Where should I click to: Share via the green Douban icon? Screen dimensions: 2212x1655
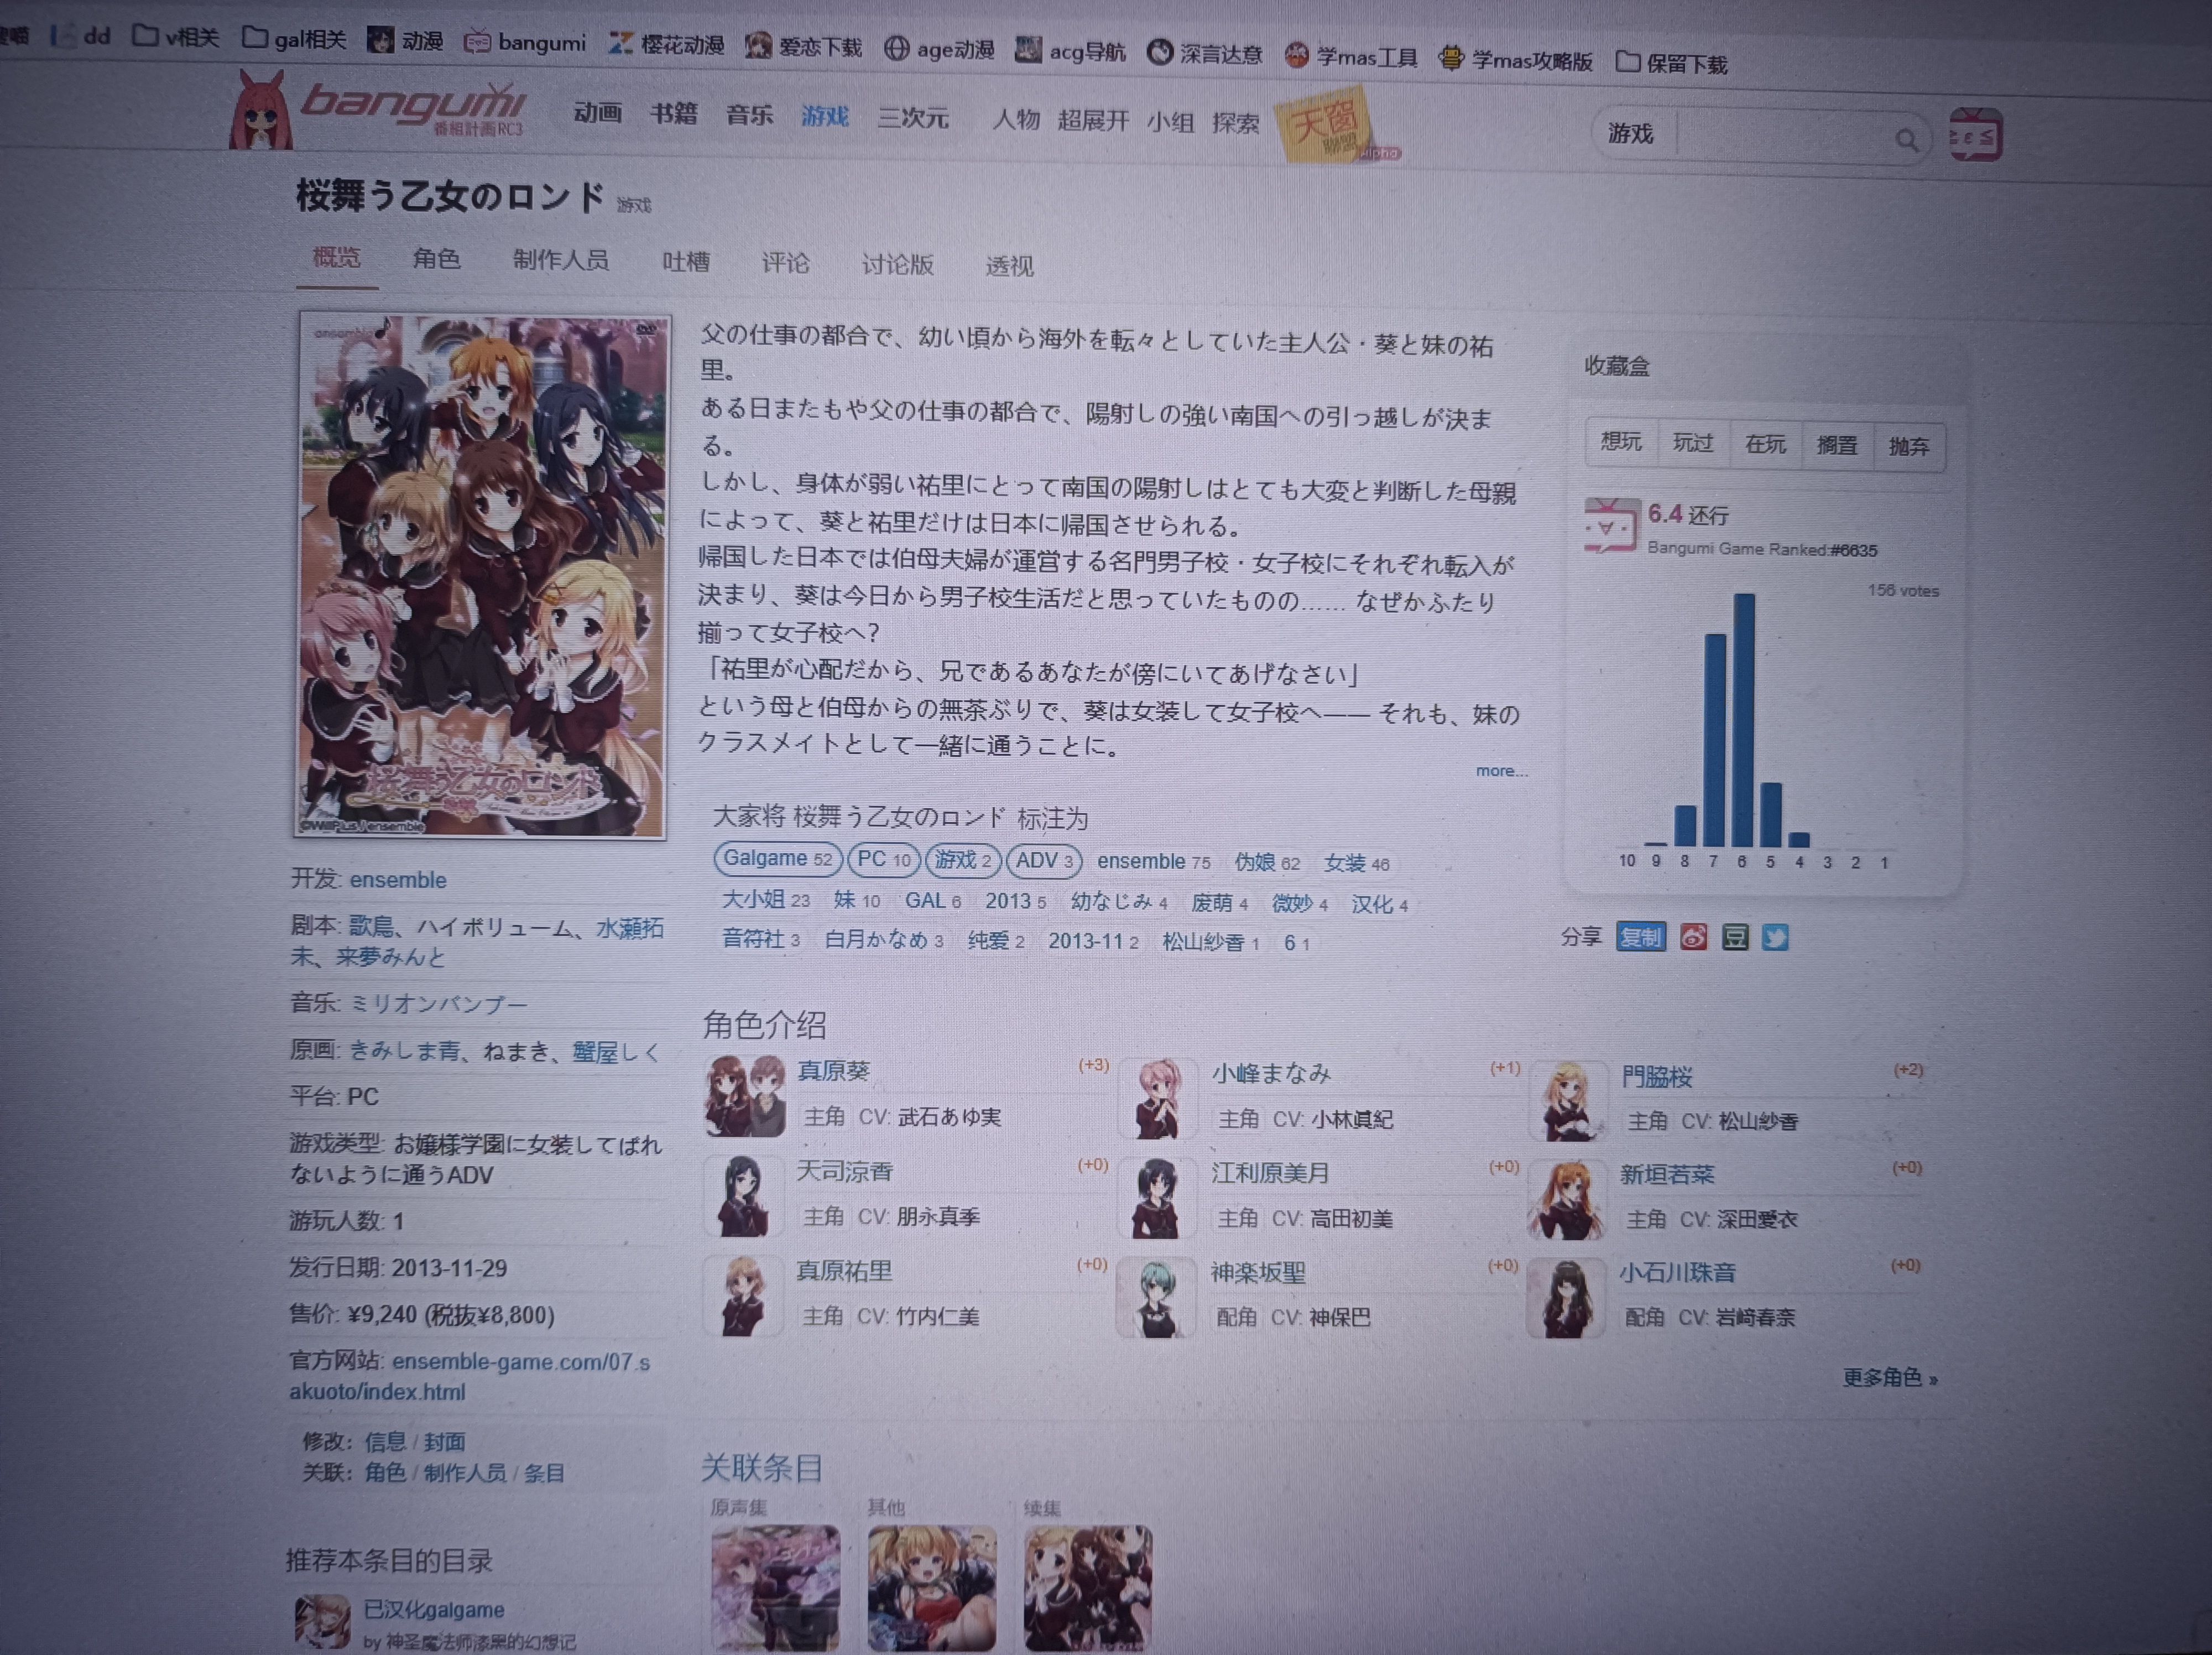(x=1735, y=937)
